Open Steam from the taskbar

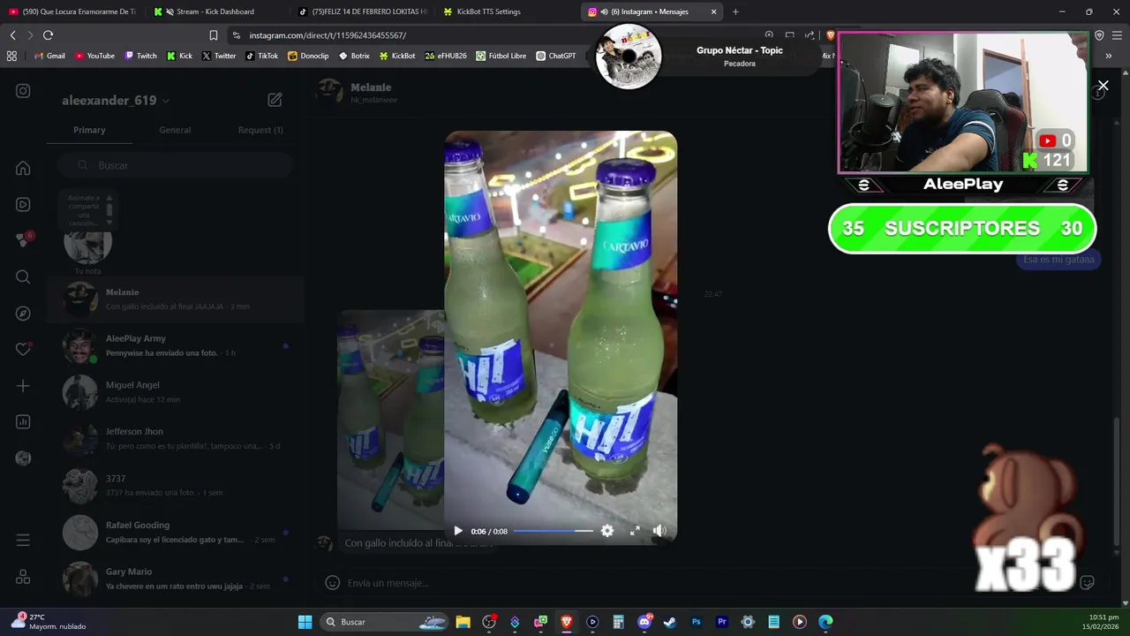click(670, 622)
